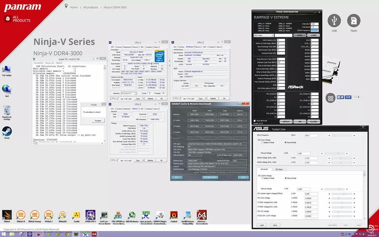Screen dimensions: 379x237
Task: Open the Recycle Bin desktop icon
Action: click(7, 111)
